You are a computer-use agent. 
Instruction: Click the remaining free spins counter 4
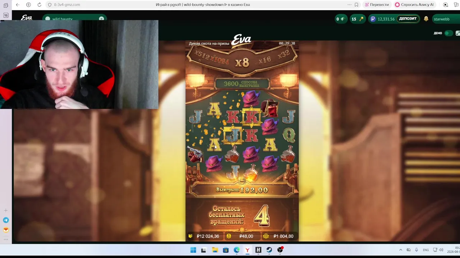pyautogui.click(x=261, y=215)
